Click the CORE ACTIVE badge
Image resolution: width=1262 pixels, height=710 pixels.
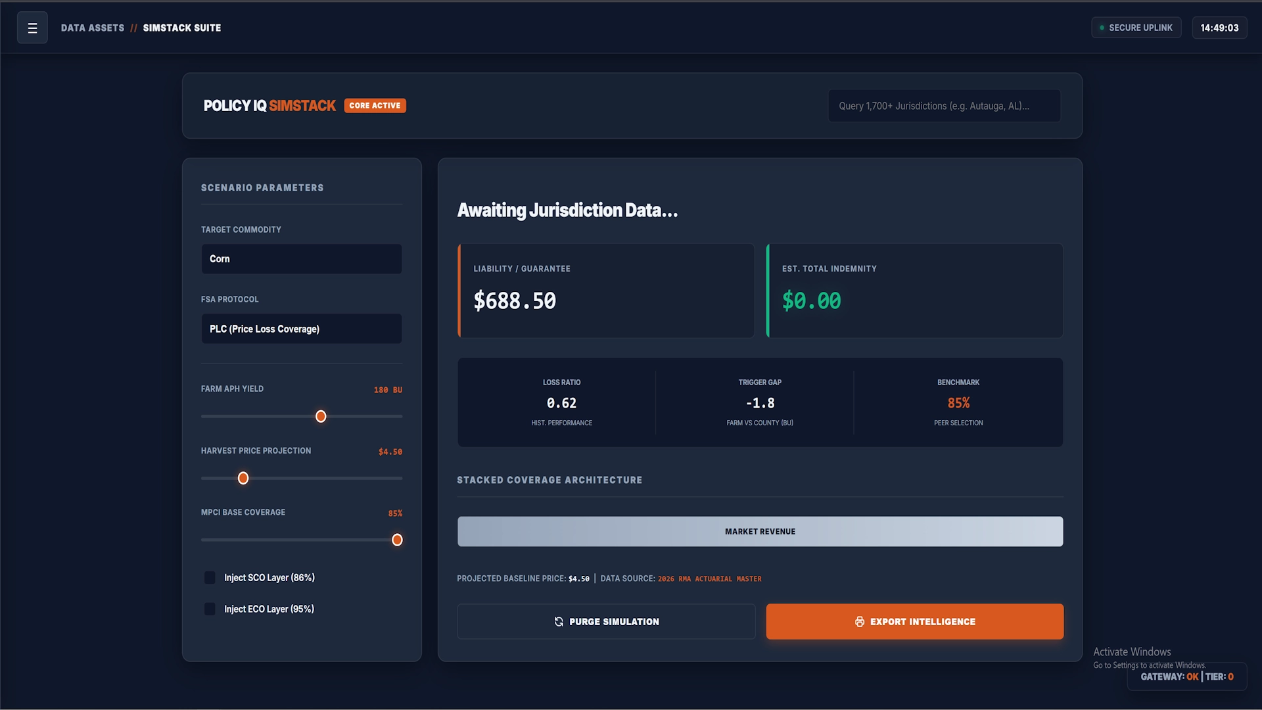point(375,105)
